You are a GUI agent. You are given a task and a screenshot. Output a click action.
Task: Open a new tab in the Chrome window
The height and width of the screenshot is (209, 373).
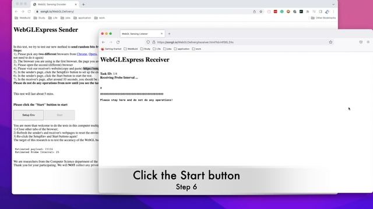tap(83, 4)
